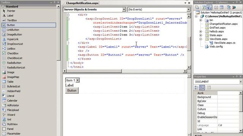This screenshot has height=136, width=243.
Task: Edit the BgColor property value field
Action: click(x=228, y=101)
